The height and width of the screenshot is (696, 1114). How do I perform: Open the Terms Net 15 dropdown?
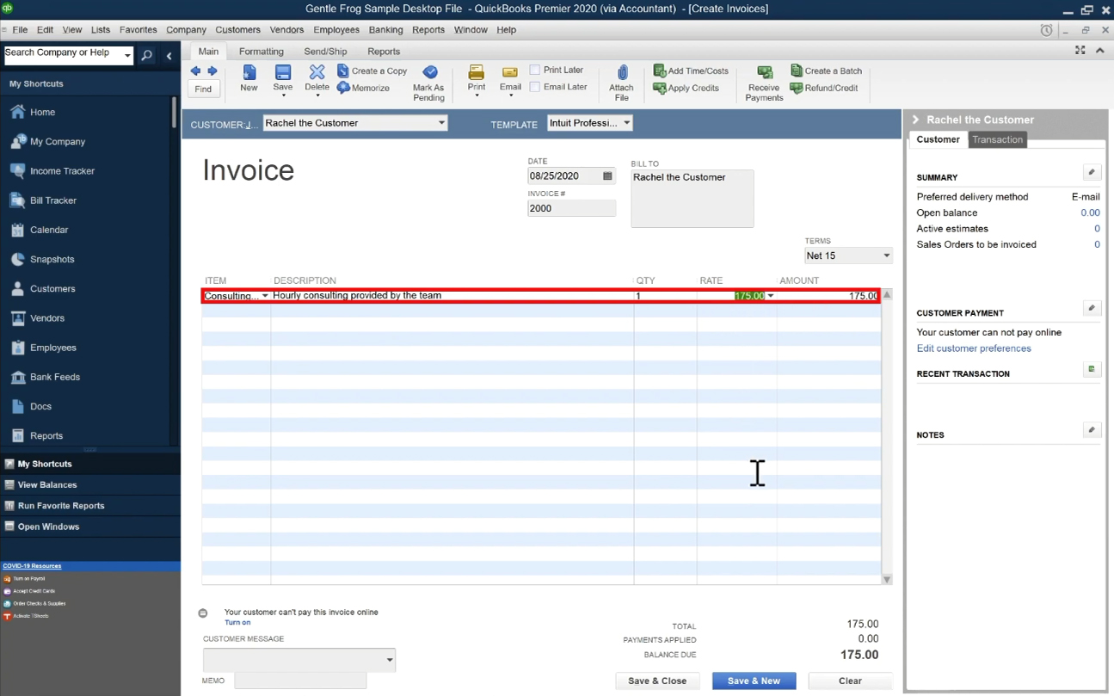pyautogui.click(x=886, y=256)
